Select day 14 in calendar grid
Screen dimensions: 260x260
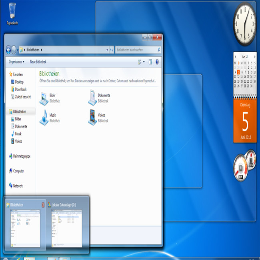pos(245,77)
